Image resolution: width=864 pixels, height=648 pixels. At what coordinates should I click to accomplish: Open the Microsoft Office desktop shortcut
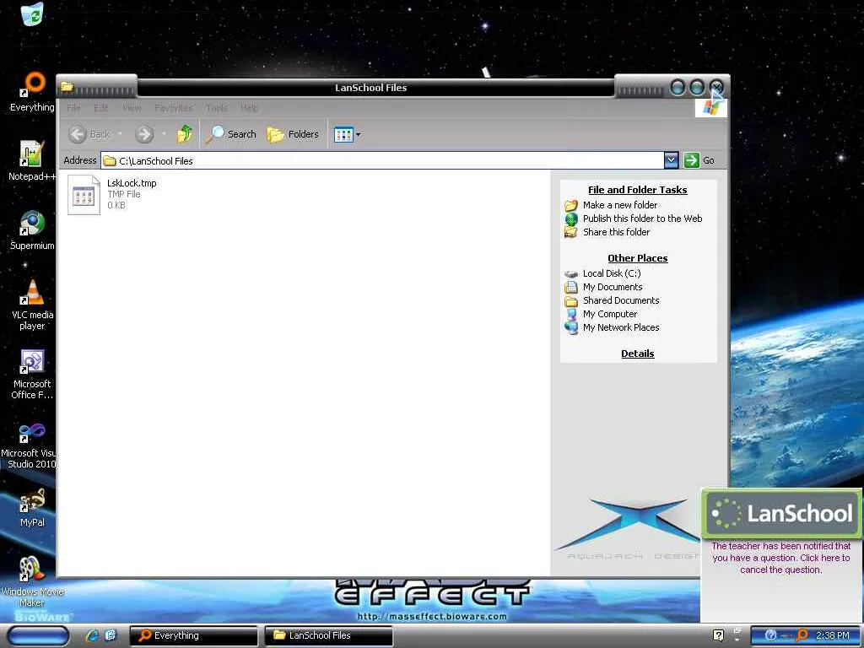tap(32, 374)
